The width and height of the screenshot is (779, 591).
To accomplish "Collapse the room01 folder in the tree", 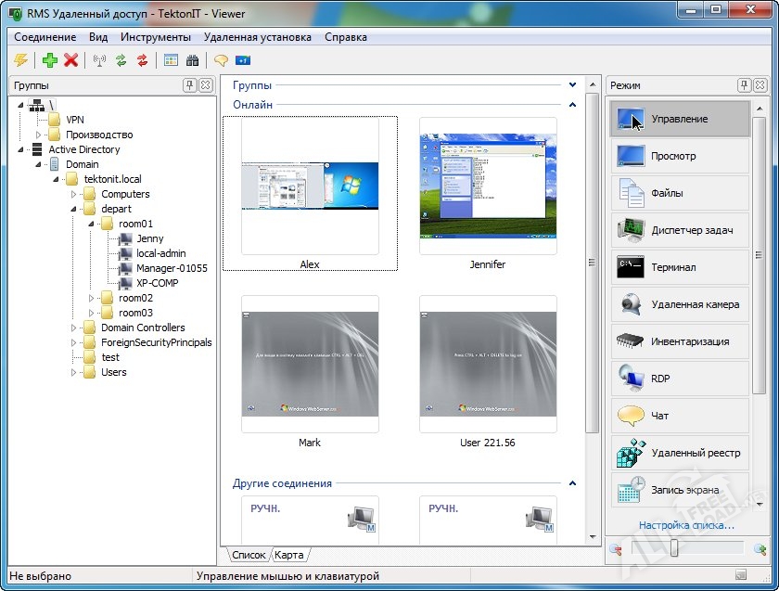I will 92,224.
